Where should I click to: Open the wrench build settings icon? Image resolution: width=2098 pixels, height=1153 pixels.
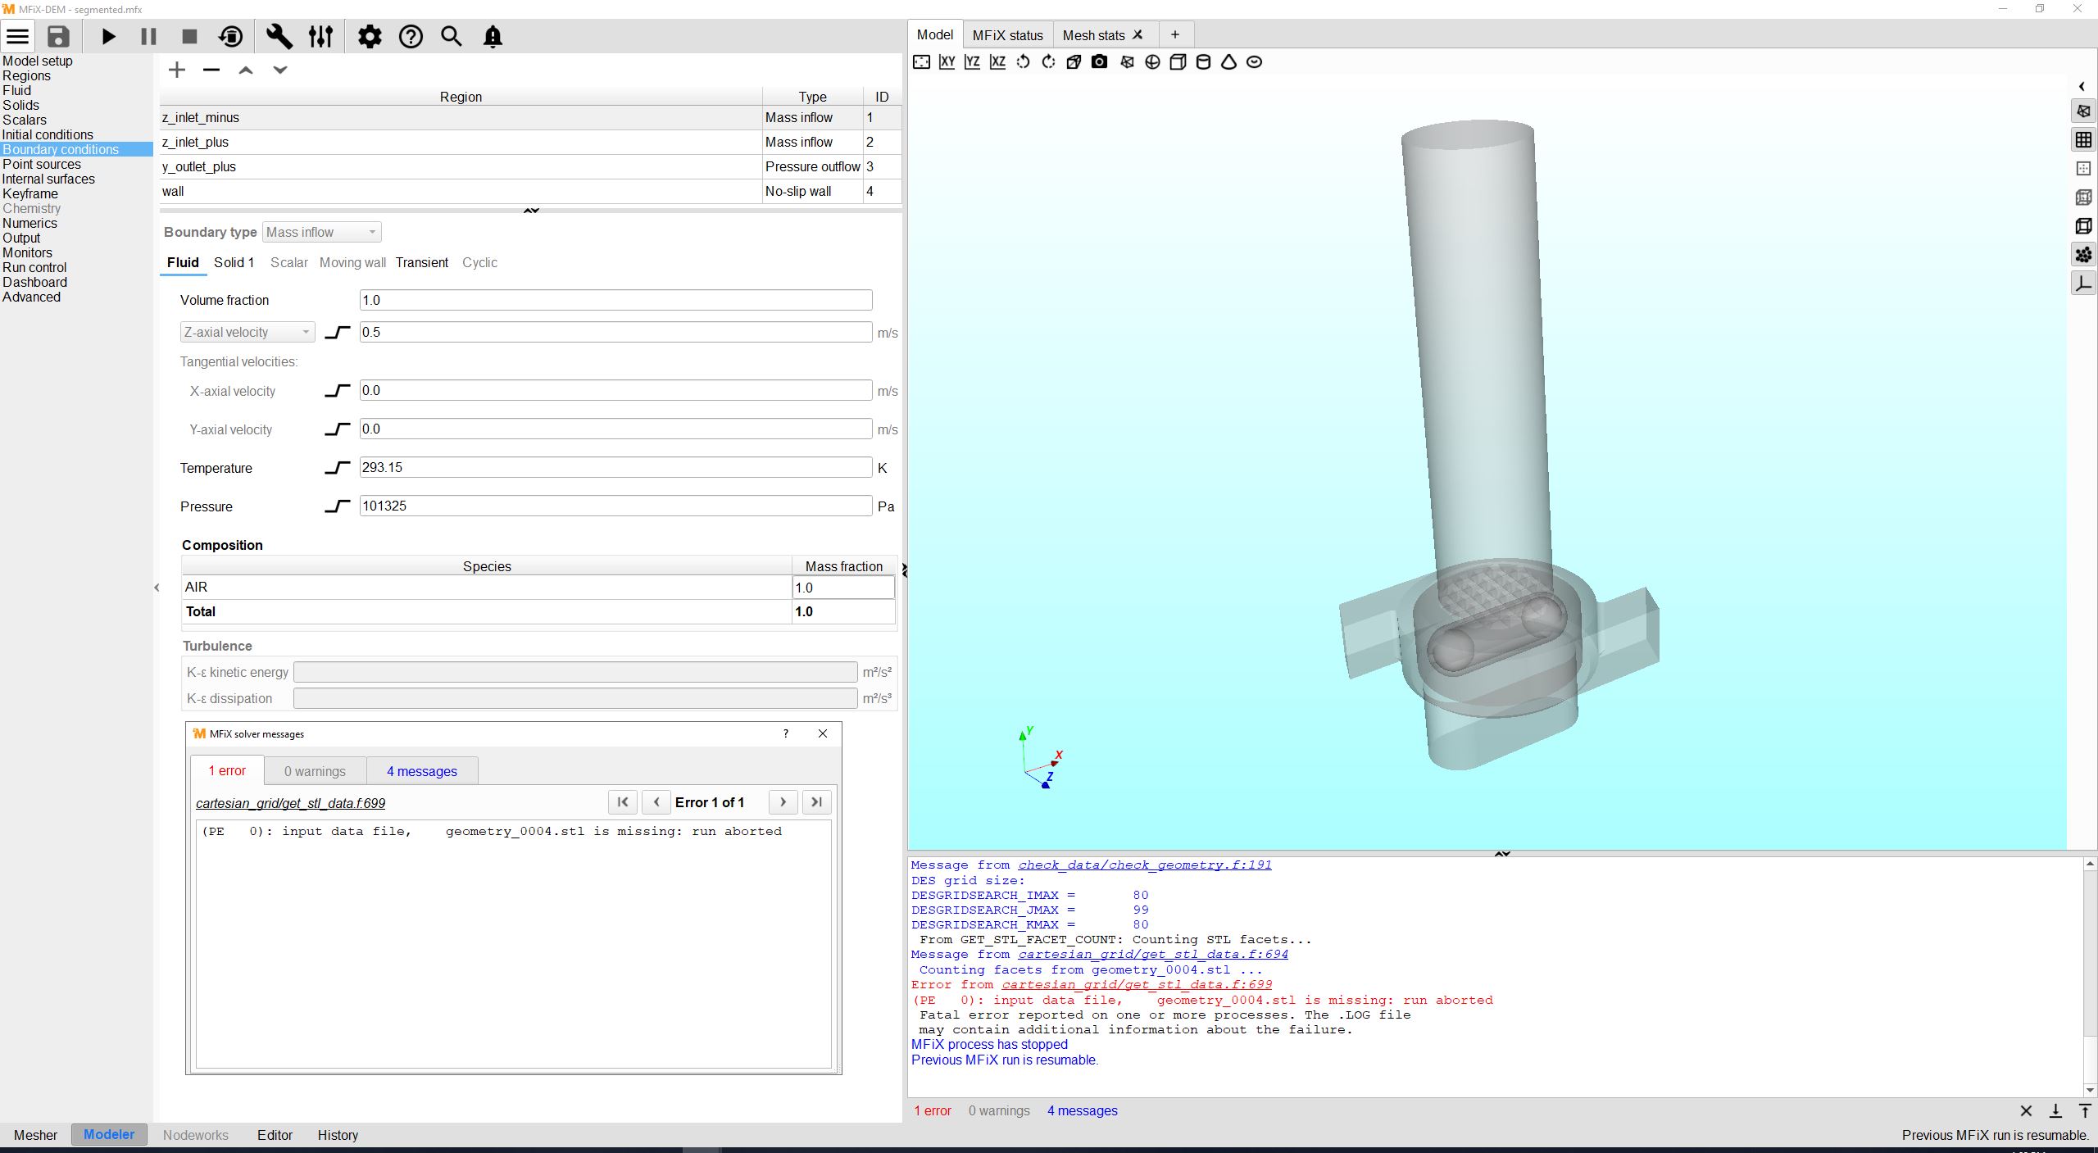tap(279, 37)
